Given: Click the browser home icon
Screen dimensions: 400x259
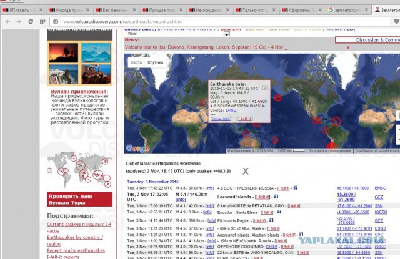Looking at the screenshot, I should pyautogui.click(x=41, y=21).
